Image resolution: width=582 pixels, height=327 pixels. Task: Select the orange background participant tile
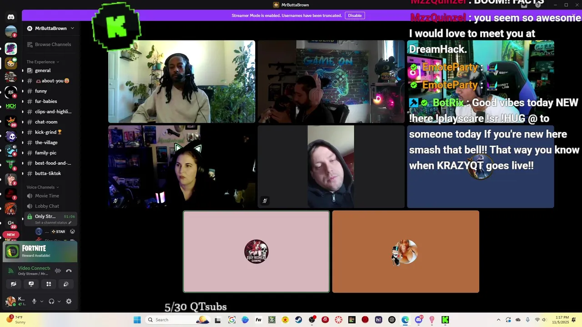(x=406, y=252)
